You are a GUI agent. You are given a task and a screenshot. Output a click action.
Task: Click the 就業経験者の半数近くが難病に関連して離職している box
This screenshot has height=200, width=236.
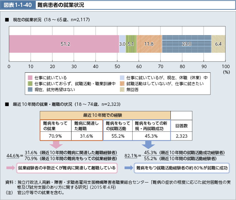(67, 168)
